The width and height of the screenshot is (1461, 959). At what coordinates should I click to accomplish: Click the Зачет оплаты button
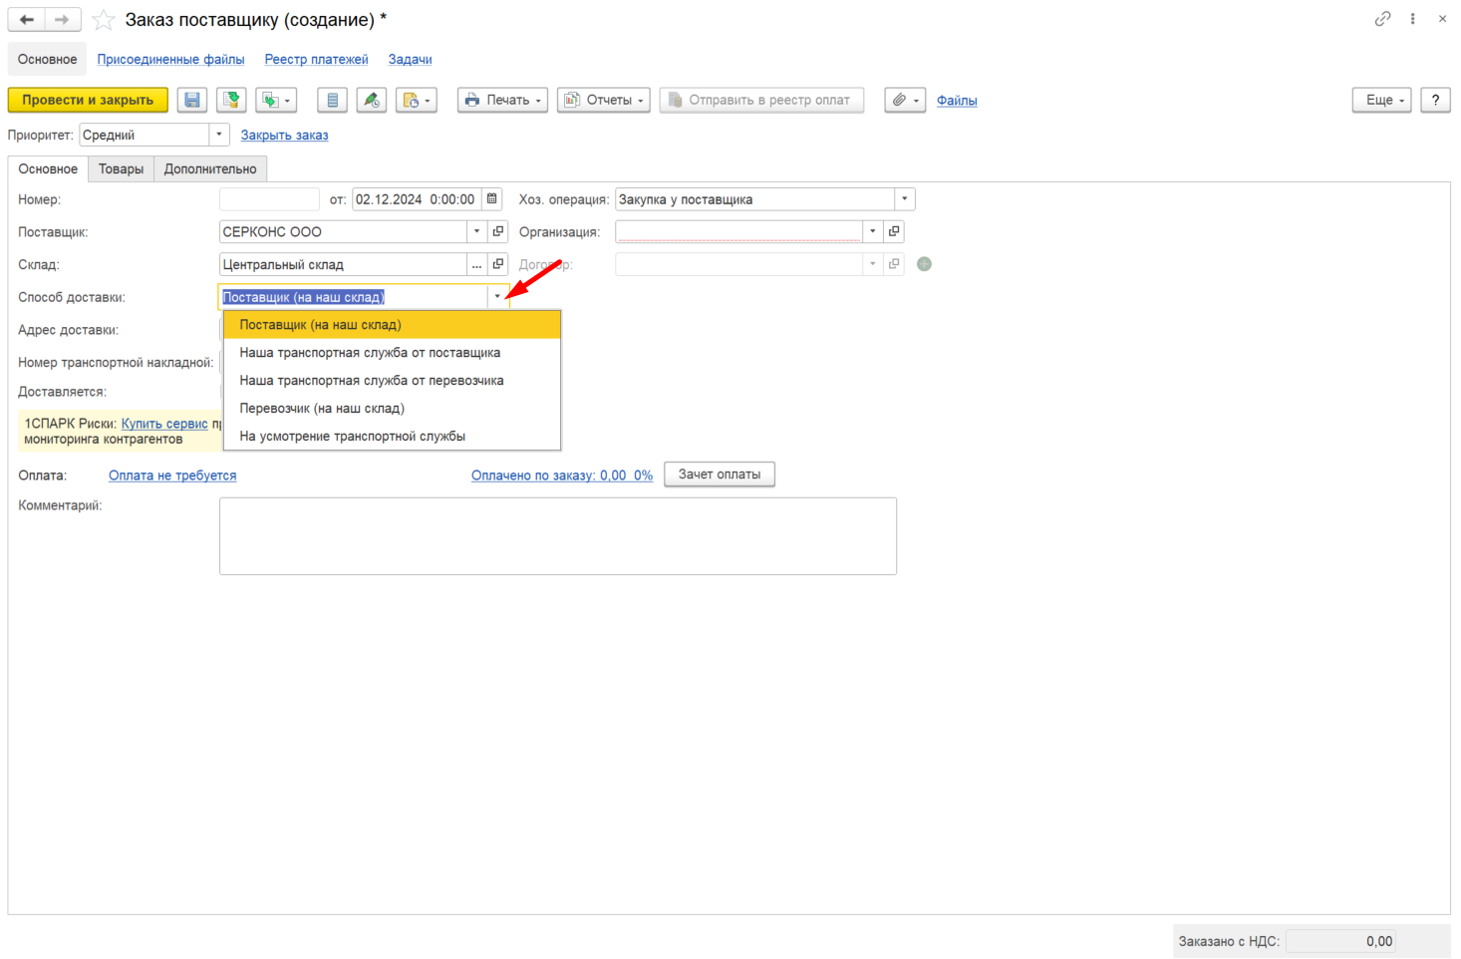click(x=720, y=475)
